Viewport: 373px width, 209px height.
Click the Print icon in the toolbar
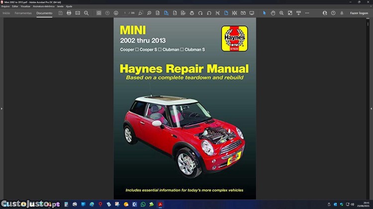point(69,13)
